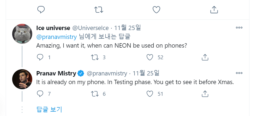Like Pranav Mistry's tweet with 51 likes
The image size is (253, 116).
coord(150,94)
